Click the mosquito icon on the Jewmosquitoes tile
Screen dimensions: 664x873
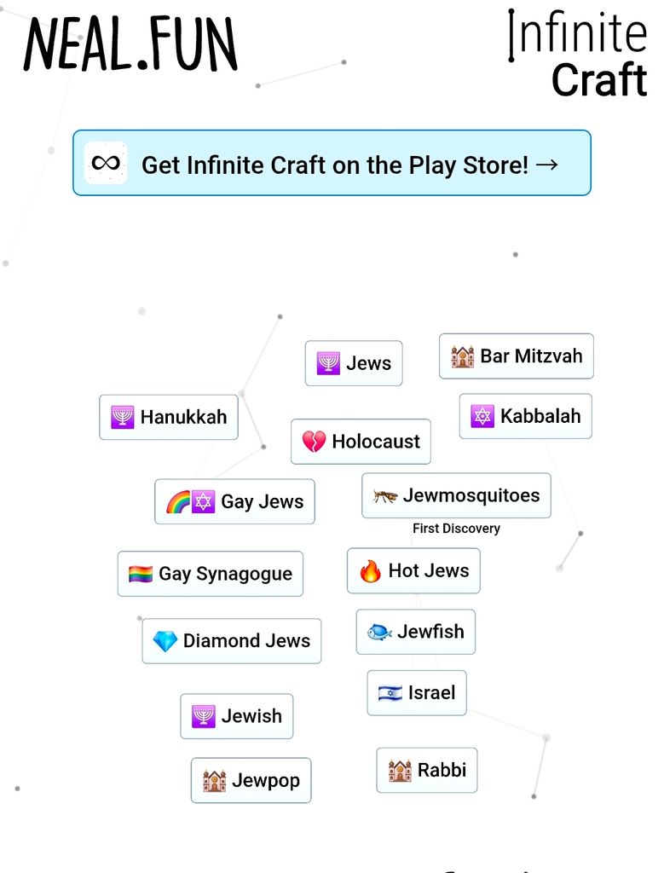385,495
